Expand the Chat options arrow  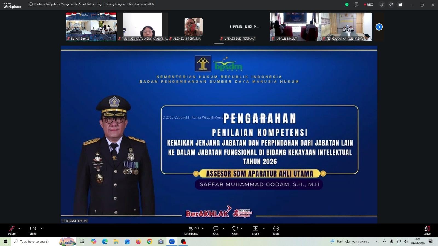[x=223, y=229]
